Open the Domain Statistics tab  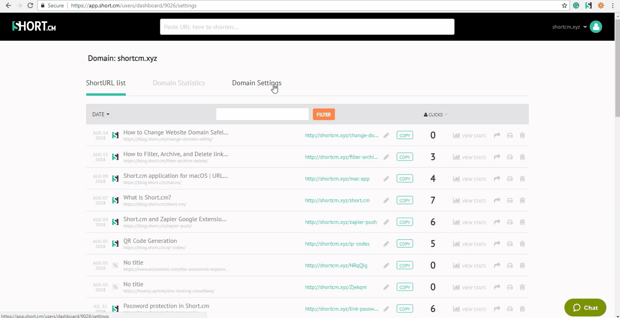(179, 83)
